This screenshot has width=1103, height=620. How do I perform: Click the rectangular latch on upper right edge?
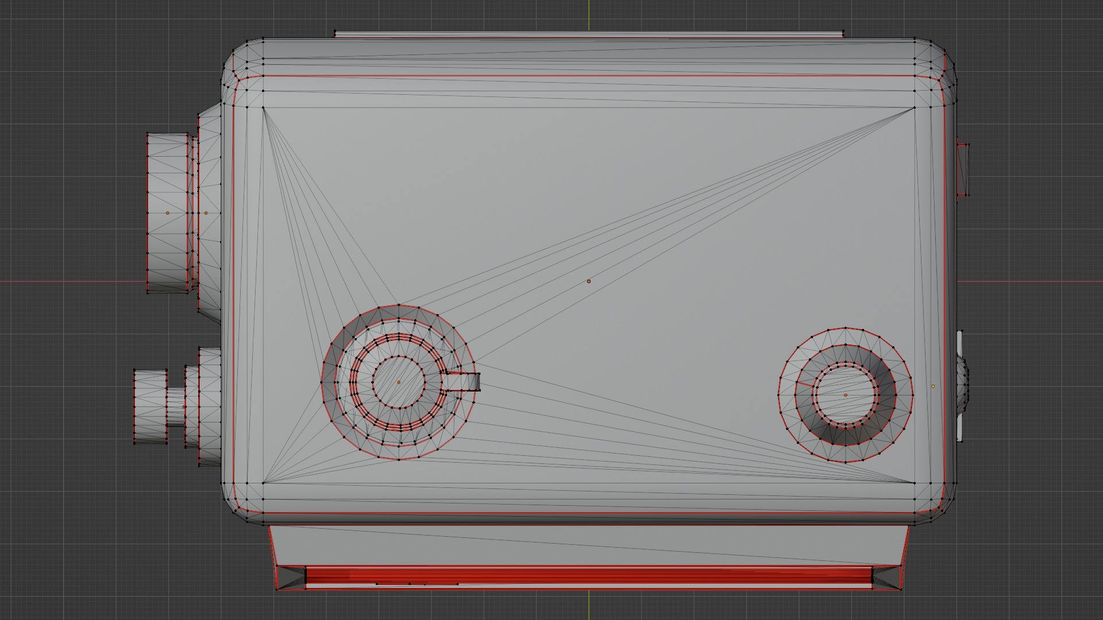point(963,169)
